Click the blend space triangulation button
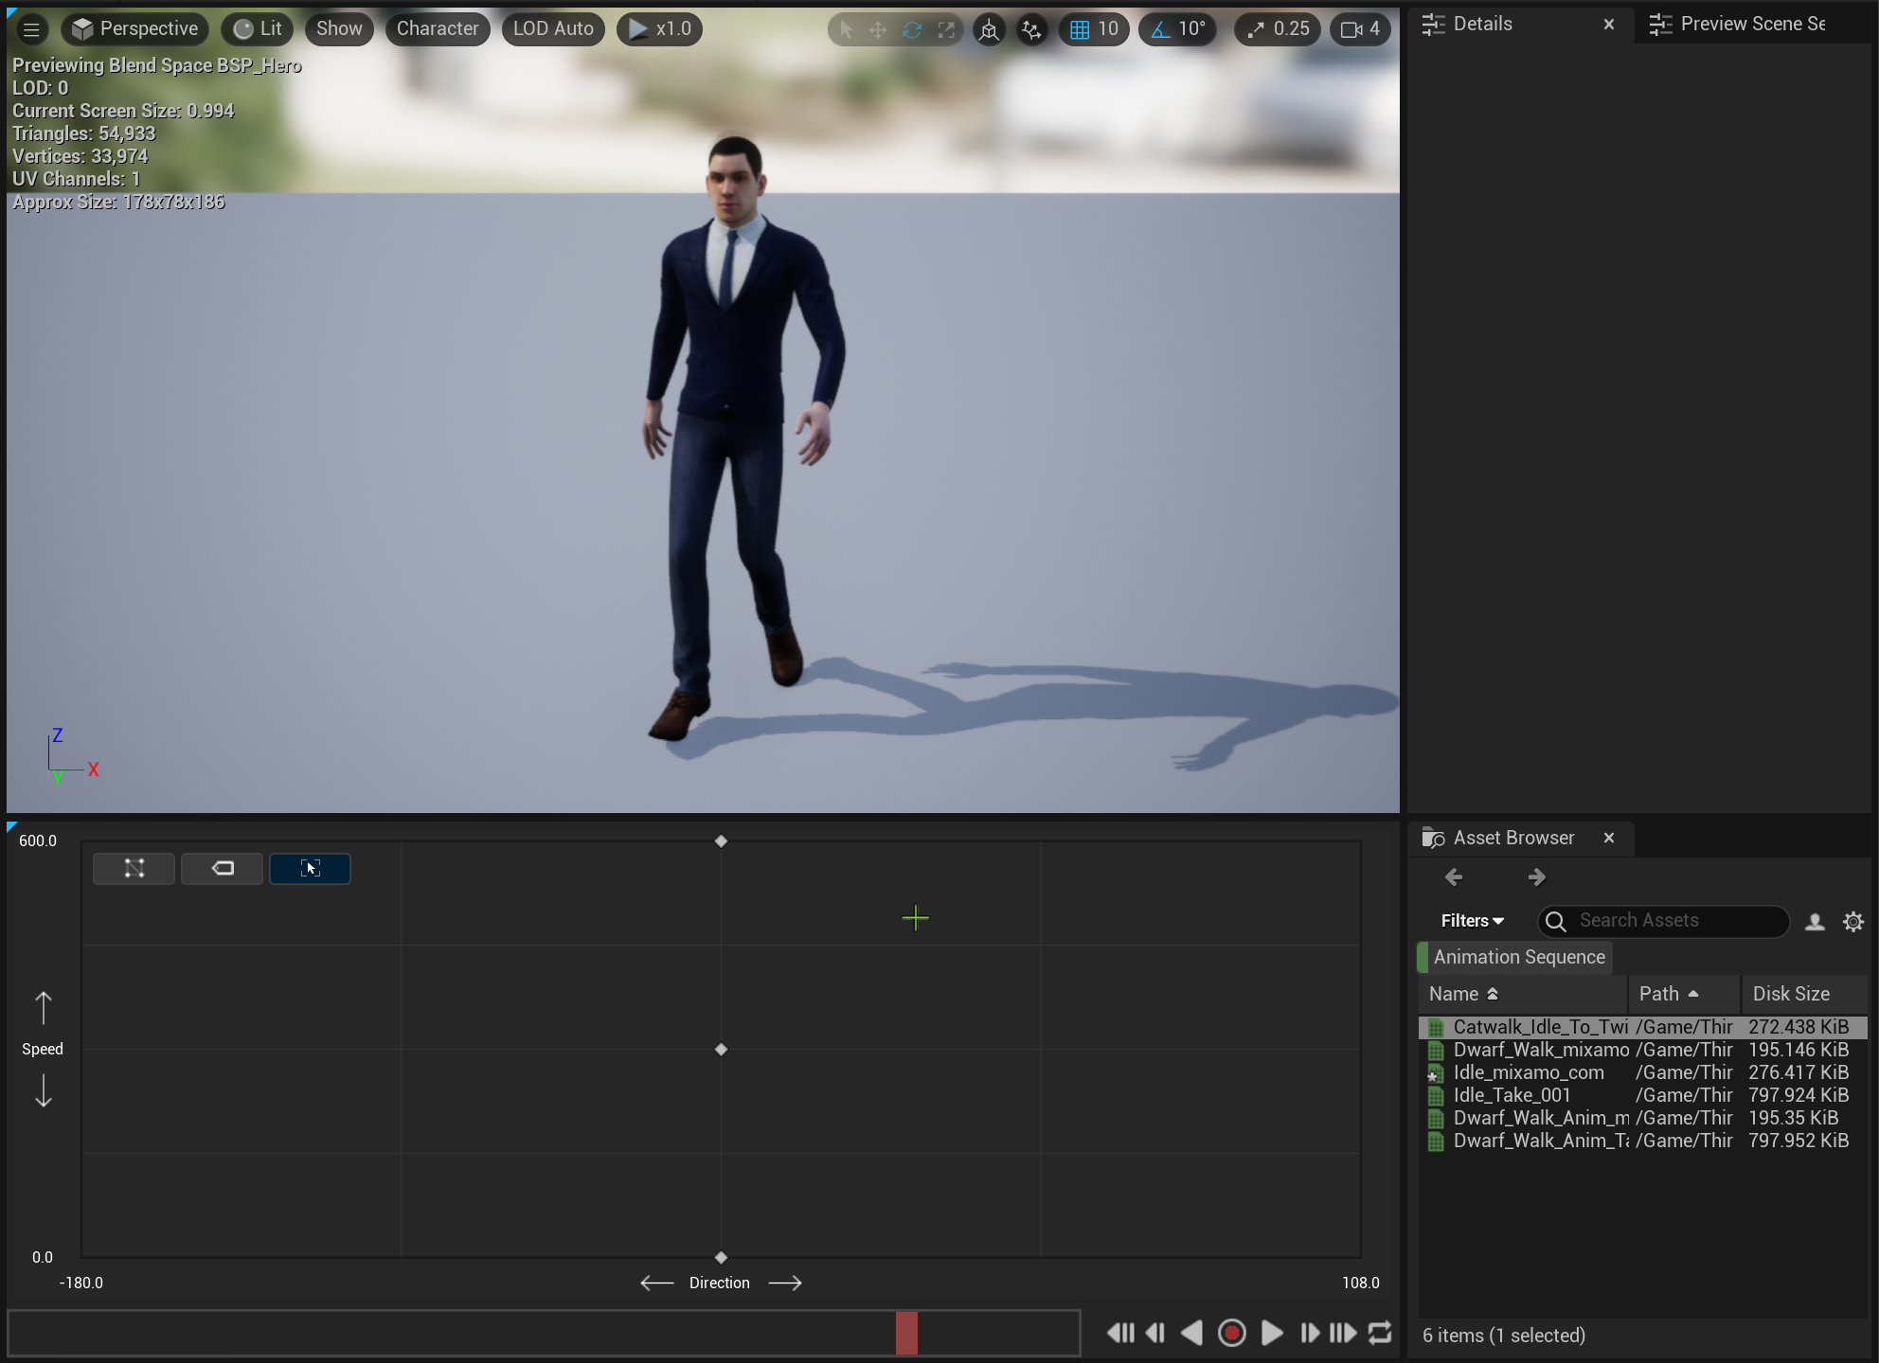The height and width of the screenshot is (1363, 1879). click(134, 868)
